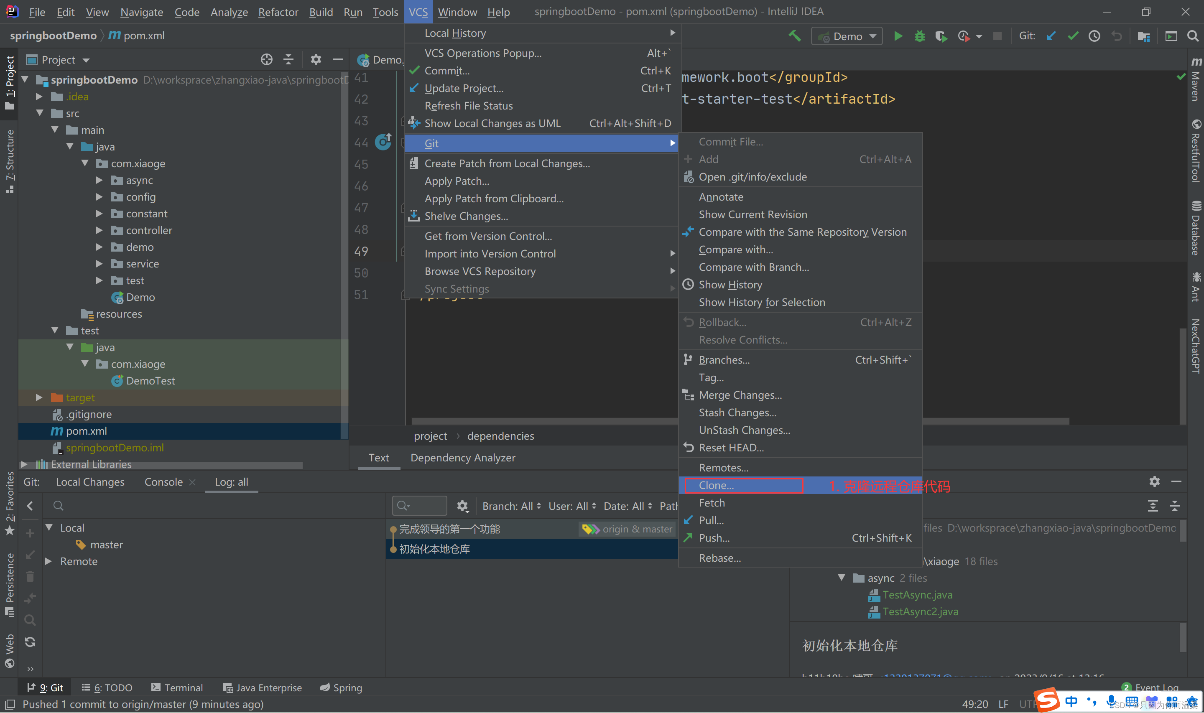Switch to the Local Changes tab
Screen dimensions: 1204x713
pos(90,482)
